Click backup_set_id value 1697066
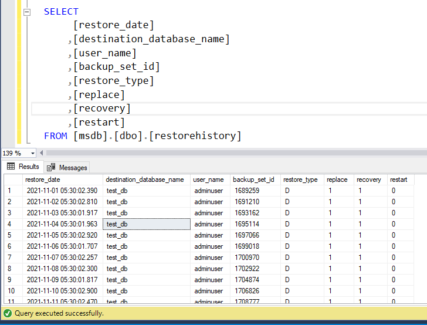The image size is (427, 325). coord(255,235)
